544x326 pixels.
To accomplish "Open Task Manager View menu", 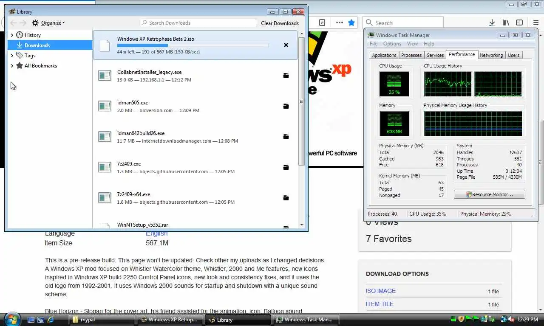I will [412, 44].
